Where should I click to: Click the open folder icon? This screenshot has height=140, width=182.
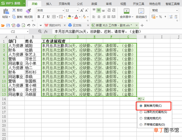coord(3,25)
